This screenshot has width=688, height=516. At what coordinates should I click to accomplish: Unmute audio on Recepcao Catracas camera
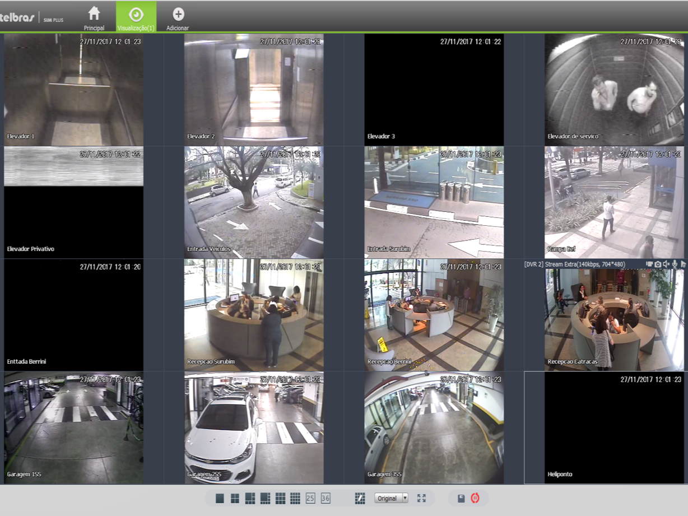coord(666,264)
